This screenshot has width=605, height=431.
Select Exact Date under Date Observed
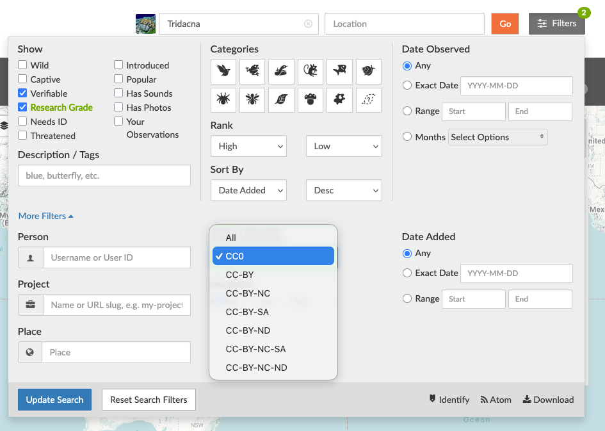pos(407,85)
